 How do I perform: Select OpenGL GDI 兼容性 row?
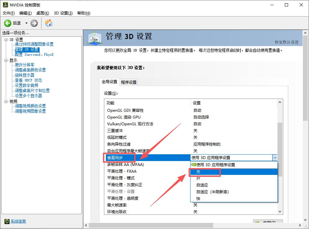coord(191,110)
